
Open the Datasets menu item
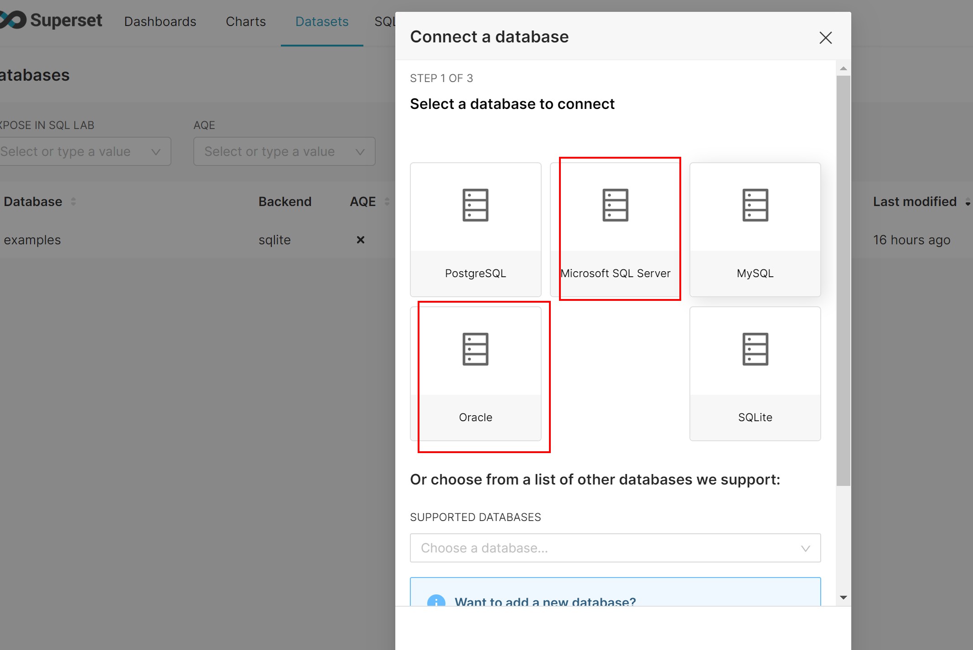[322, 21]
